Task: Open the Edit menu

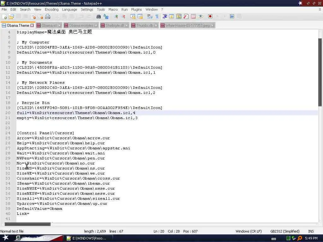Action: (x=13, y=9)
